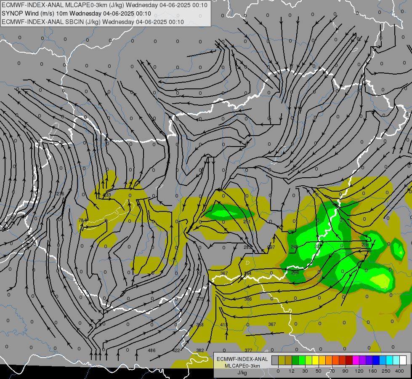The height and width of the screenshot is (379, 412).
Task: Click the map value 248
Action: [x=295, y=247]
